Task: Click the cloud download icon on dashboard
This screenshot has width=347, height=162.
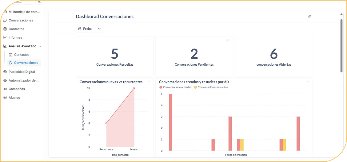Action: (309, 17)
